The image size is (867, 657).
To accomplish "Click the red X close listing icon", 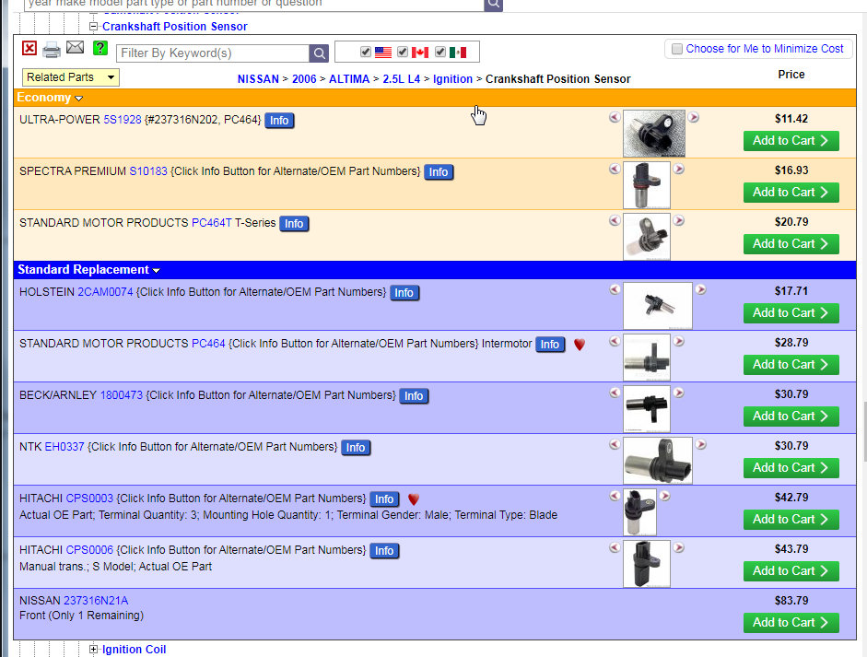I will (x=29, y=48).
